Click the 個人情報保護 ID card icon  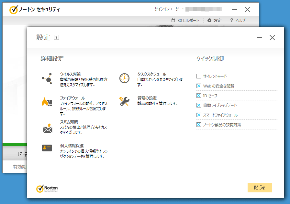tap(47, 148)
